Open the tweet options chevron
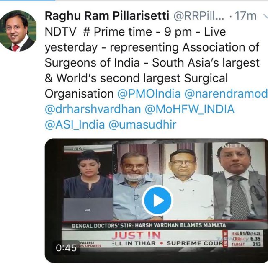This screenshot has width=268, height=268. [x=265, y=16]
